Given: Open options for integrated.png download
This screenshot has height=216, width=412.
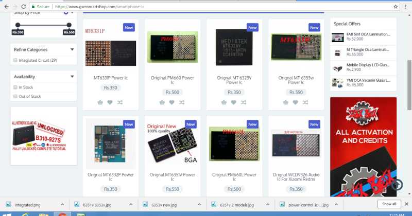Looking at the screenshot, I should pos(62,205).
